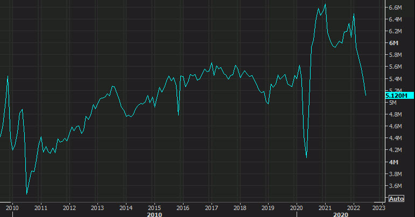Select the 2023 year label on x-axis
The image size is (415, 217).
pyautogui.click(x=378, y=207)
